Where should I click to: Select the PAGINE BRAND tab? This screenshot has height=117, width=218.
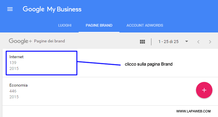click(99, 25)
